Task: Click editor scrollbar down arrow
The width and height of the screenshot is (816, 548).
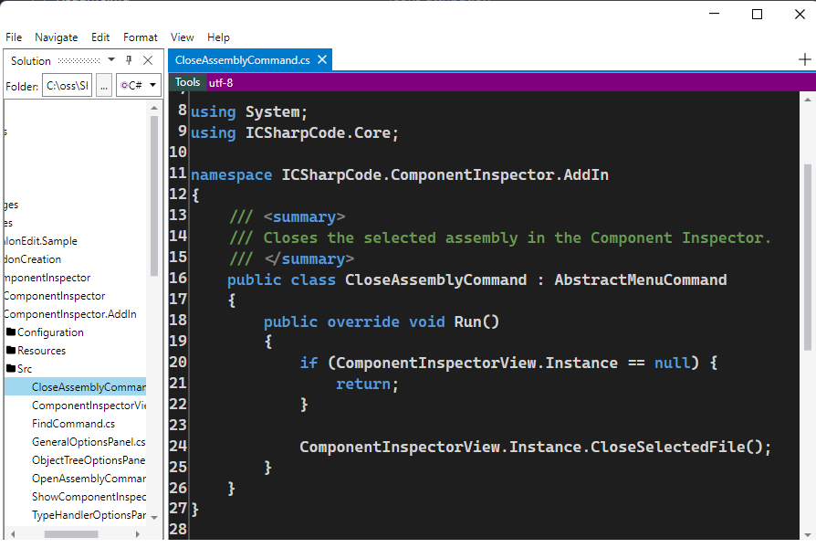Action: [x=807, y=535]
